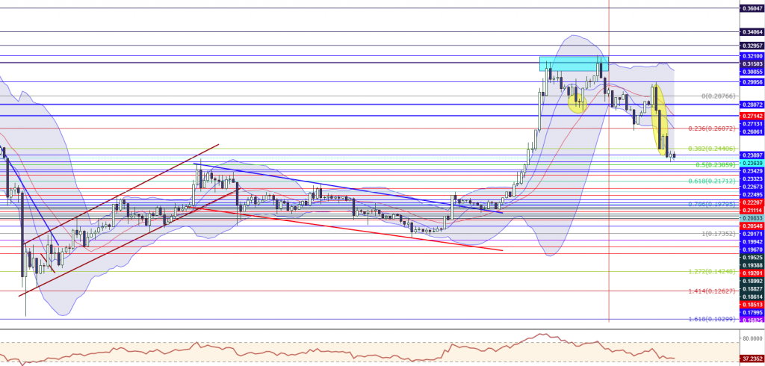Screen dimensions: 765x366
Task: Select the Fibonacci 1.272(0.14248) extension label
Action: pos(711,271)
